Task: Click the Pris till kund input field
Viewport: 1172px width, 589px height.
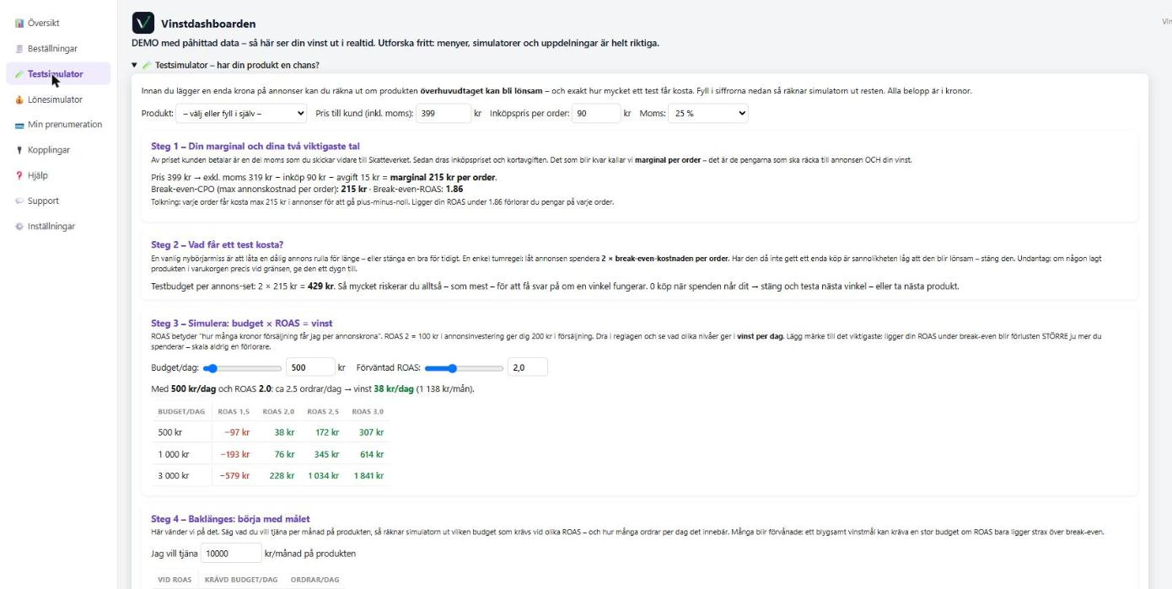Action: point(444,113)
